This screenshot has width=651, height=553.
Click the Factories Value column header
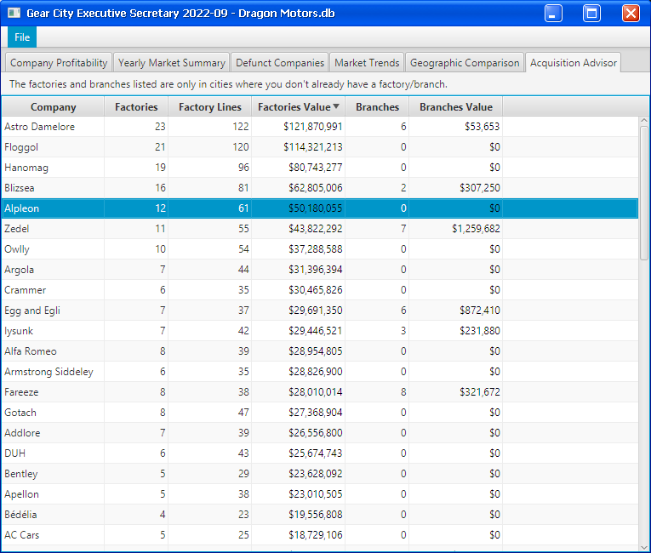pyautogui.click(x=298, y=106)
